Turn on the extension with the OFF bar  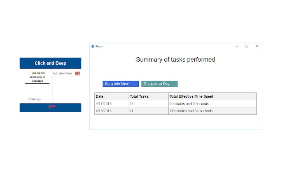click(x=50, y=108)
